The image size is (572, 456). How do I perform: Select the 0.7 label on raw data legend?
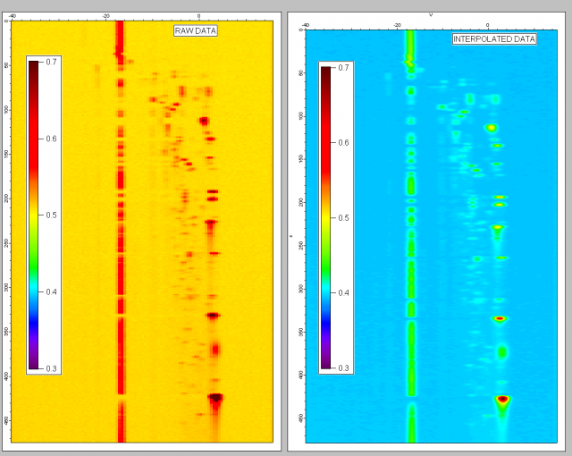[x=52, y=62]
